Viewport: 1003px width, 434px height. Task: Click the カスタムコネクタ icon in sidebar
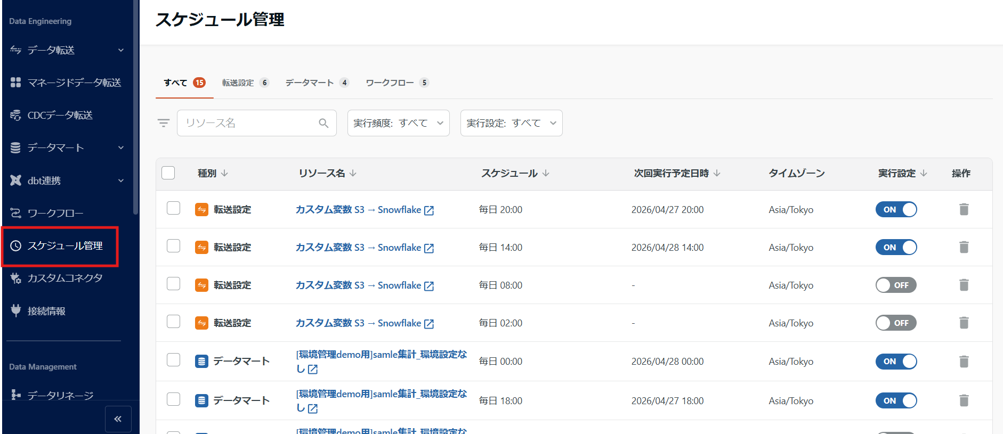(x=16, y=278)
